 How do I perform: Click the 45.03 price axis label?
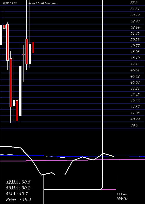[x=135, y=82]
